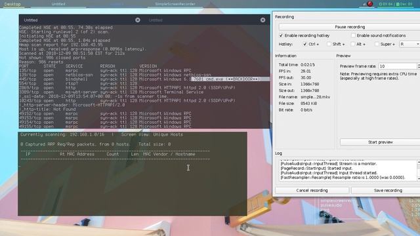
Task: Click 'Currently scanning: 192.168.1.0/16' text
Action: pyautogui.click(x=62, y=134)
